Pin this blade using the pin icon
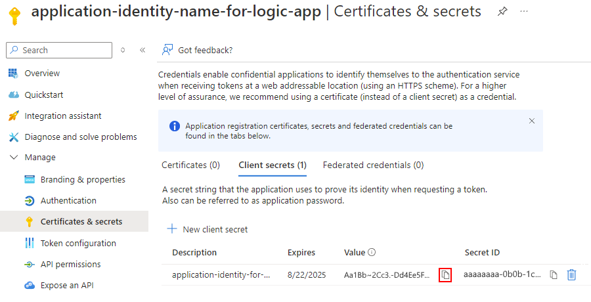 502,12
